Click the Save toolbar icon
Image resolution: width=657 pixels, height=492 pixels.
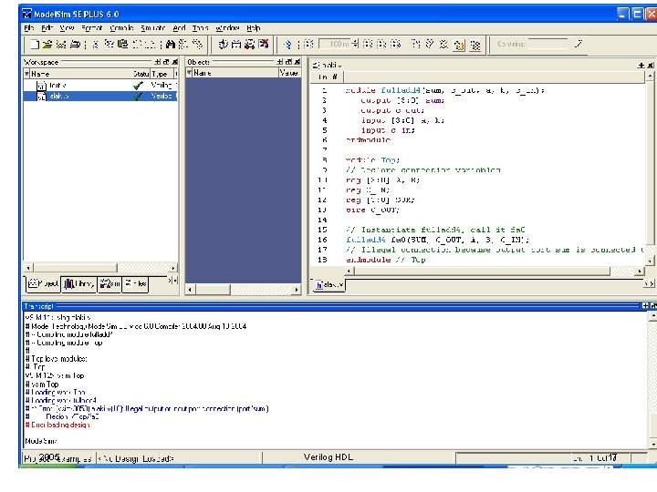coord(59,44)
